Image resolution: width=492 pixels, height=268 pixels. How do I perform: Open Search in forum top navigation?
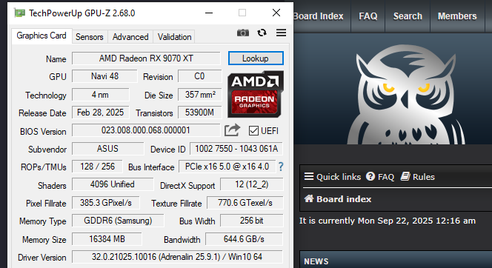pyautogui.click(x=408, y=16)
